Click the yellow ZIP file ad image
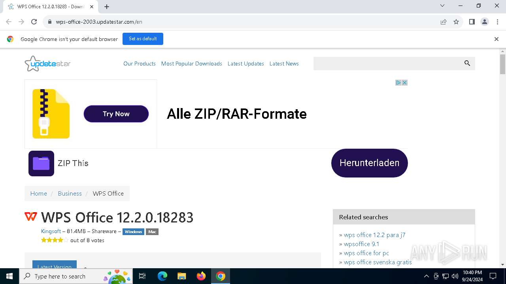The height and width of the screenshot is (284, 506). pyautogui.click(x=51, y=114)
